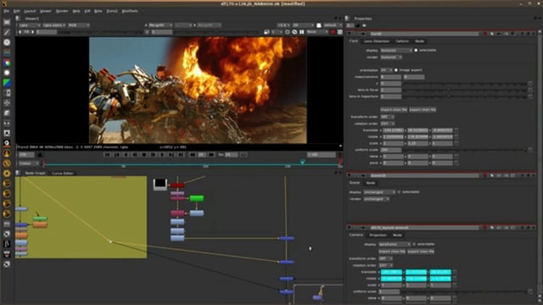Switch to the Lens Distortion tab
This screenshot has height=305, width=543.
pos(377,42)
